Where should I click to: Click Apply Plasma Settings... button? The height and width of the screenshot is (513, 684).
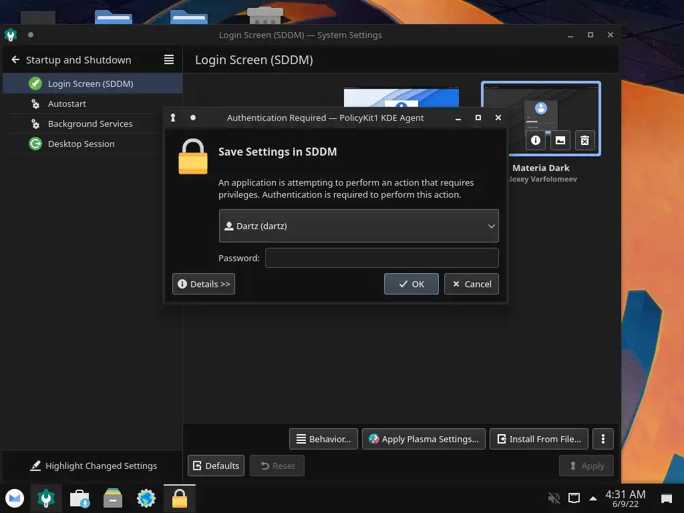point(423,439)
